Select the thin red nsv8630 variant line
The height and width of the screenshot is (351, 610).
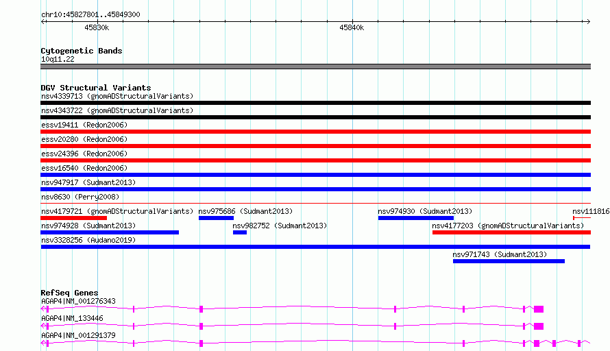pos(315,203)
